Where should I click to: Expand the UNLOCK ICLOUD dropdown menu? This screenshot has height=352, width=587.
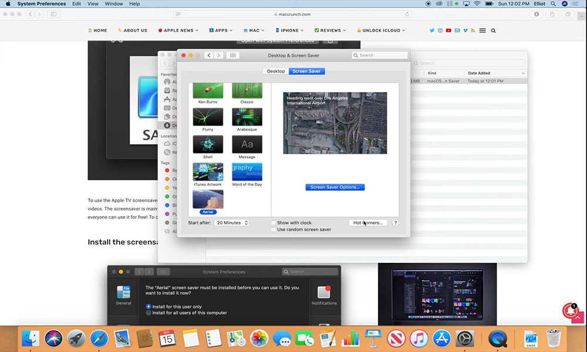pyautogui.click(x=381, y=31)
